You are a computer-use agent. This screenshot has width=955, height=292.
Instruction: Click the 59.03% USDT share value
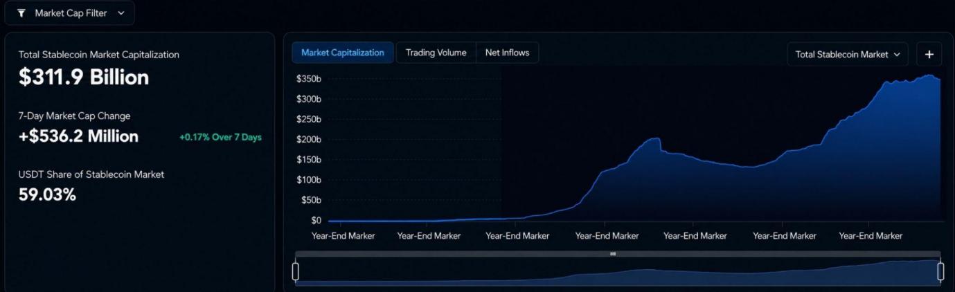(x=47, y=195)
